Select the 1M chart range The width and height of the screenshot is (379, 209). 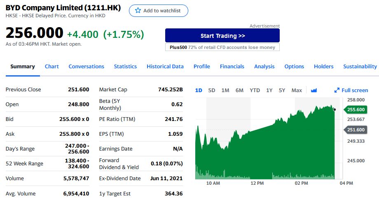point(225,90)
